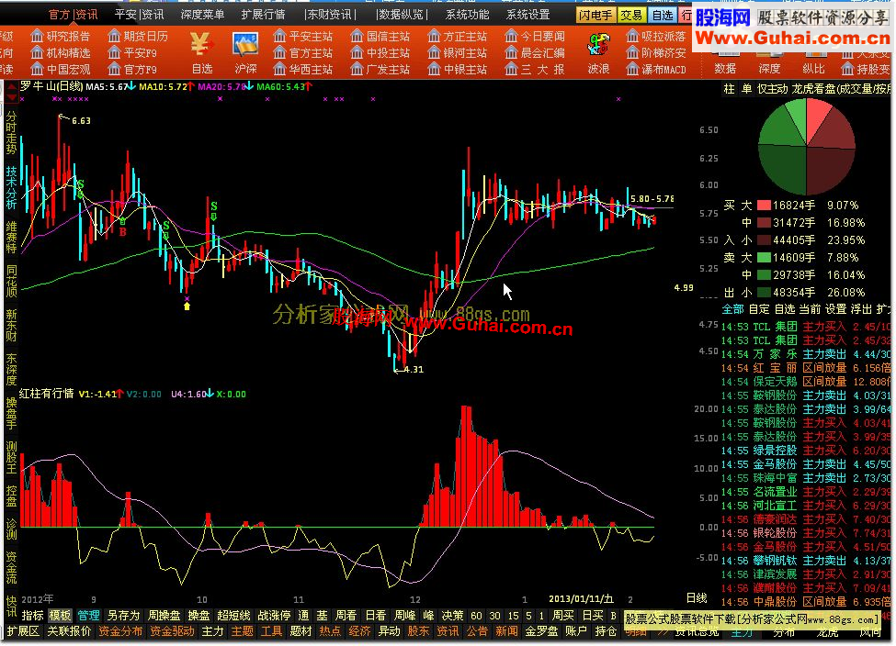Open 阶梯济安 indicator

click(655, 53)
